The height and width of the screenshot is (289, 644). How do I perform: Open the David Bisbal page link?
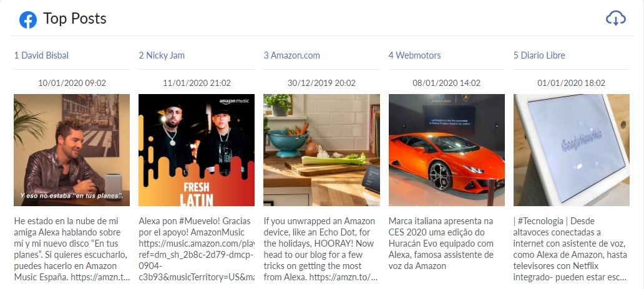click(41, 55)
